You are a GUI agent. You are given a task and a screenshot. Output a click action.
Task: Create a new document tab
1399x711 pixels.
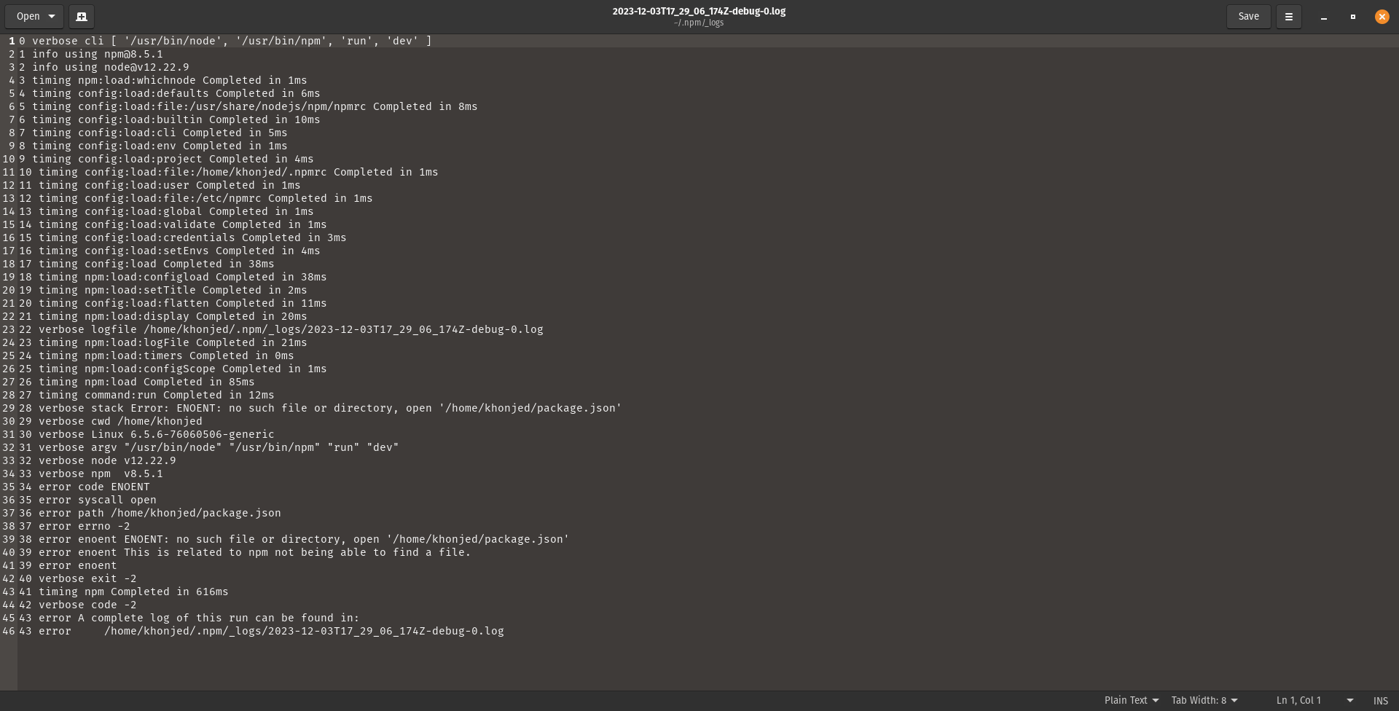coord(81,16)
